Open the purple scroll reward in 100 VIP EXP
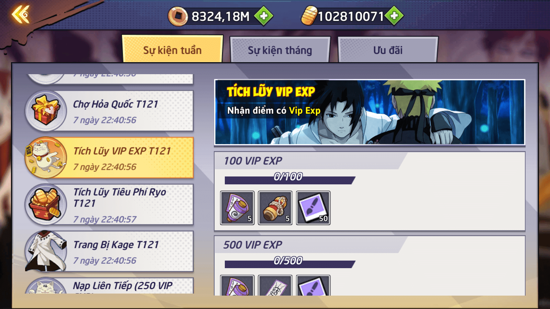Viewport: 550px width, 309px height. [x=237, y=208]
